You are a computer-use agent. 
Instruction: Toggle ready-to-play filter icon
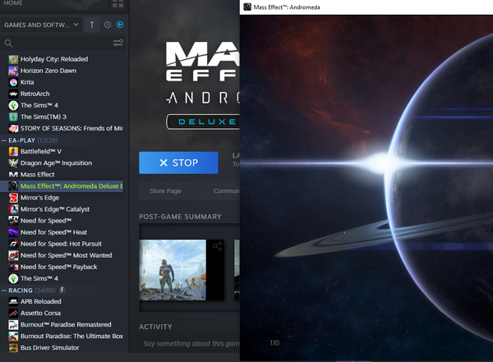[x=120, y=25]
